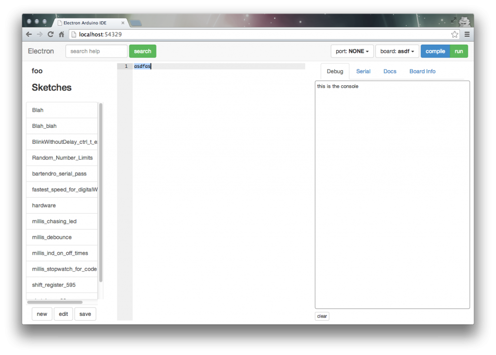This screenshot has width=496, height=355.
Task: Open the port: NONE dropdown
Action: coord(352,51)
